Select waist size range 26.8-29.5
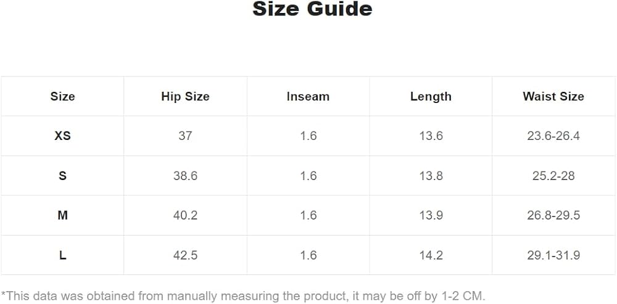Viewport: 617px width, 304px height. pos(553,215)
